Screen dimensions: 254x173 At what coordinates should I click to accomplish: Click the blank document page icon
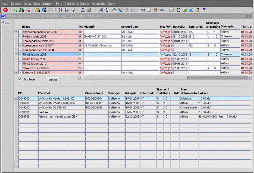149,10
